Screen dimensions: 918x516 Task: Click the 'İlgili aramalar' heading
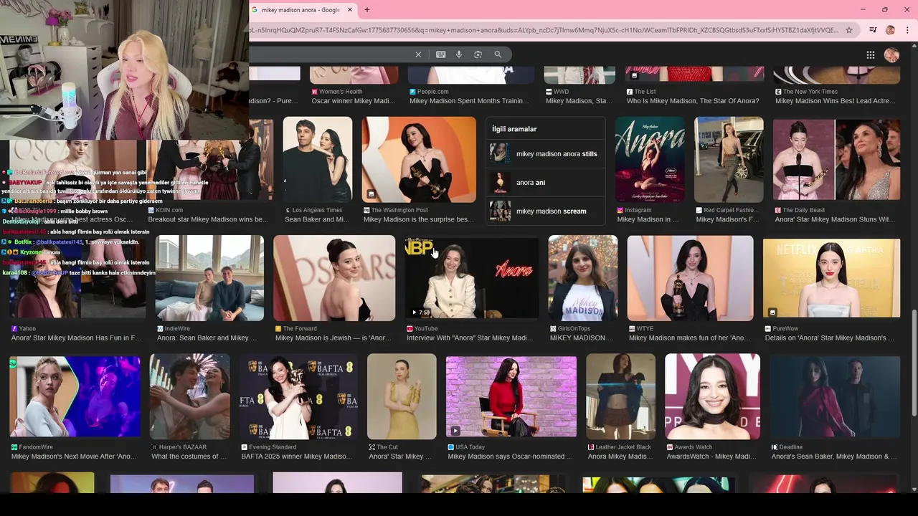click(x=514, y=129)
